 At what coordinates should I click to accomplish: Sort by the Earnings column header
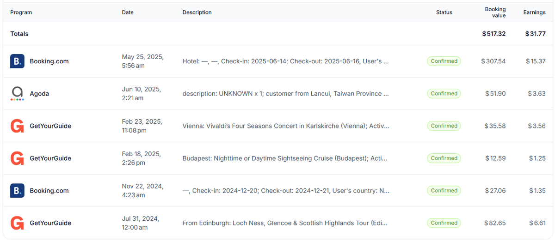coord(534,12)
